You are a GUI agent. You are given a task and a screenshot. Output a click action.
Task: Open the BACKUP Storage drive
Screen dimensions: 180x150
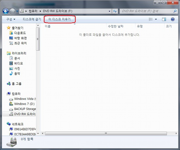[x=25, y=109]
